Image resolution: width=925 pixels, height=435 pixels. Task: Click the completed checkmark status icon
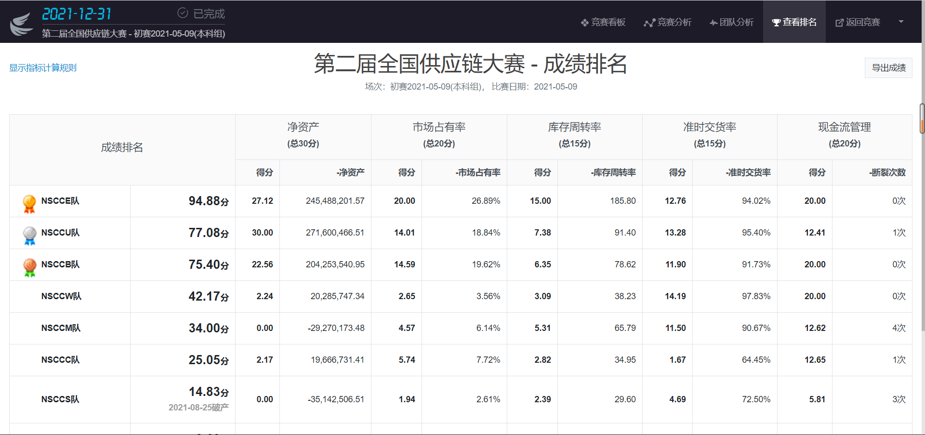pos(183,13)
